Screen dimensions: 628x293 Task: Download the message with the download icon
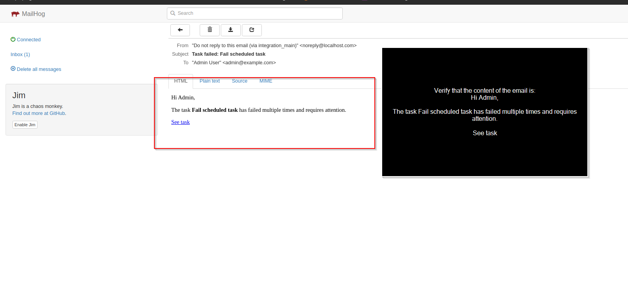231,30
